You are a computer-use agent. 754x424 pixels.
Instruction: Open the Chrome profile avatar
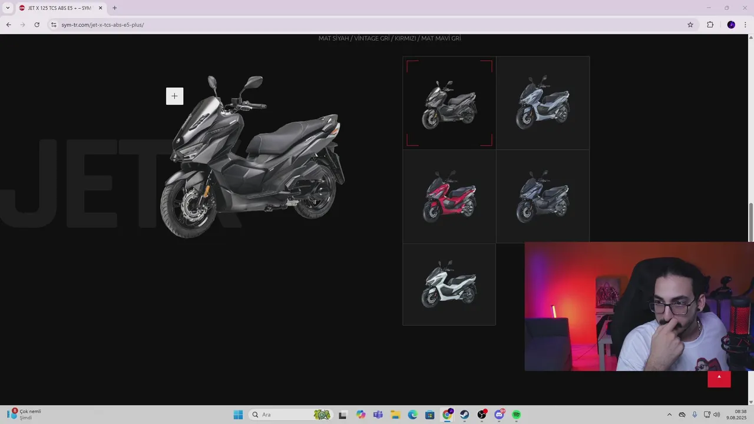[x=731, y=25]
